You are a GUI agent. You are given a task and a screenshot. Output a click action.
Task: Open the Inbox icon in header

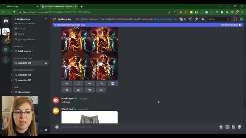235,19
